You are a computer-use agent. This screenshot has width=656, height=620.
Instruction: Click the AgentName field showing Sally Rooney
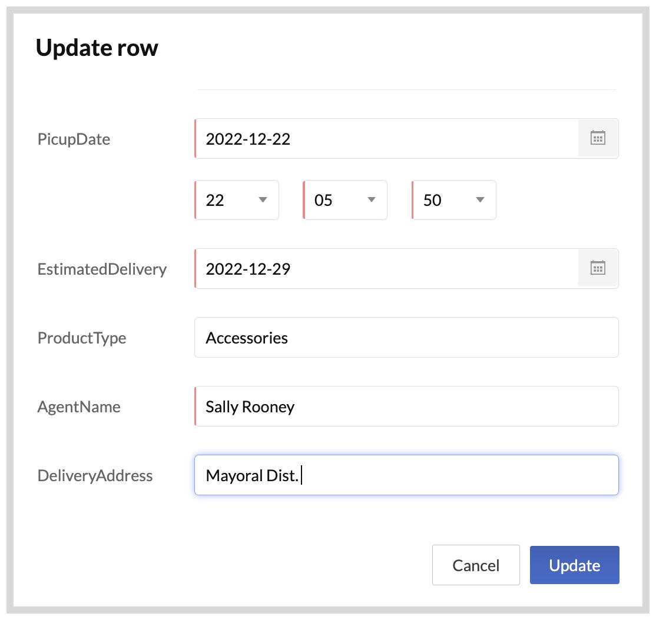point(406,406)
